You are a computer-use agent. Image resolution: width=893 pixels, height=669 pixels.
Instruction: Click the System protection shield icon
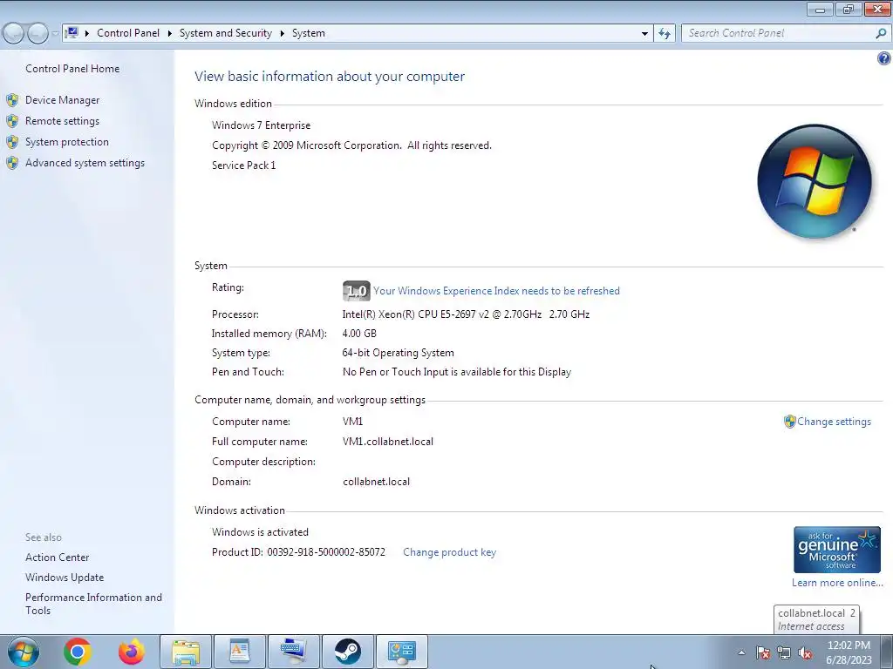pos(12,142)
